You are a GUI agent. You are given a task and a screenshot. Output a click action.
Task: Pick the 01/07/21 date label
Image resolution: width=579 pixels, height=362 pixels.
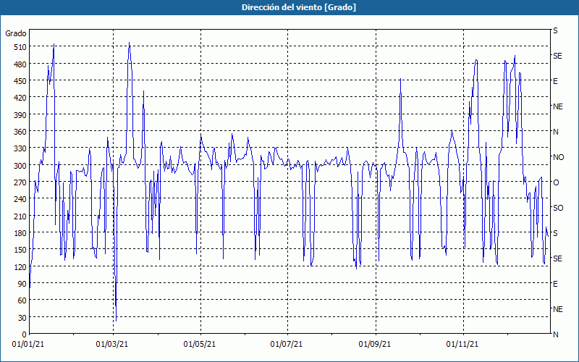(x=287, y=345)
